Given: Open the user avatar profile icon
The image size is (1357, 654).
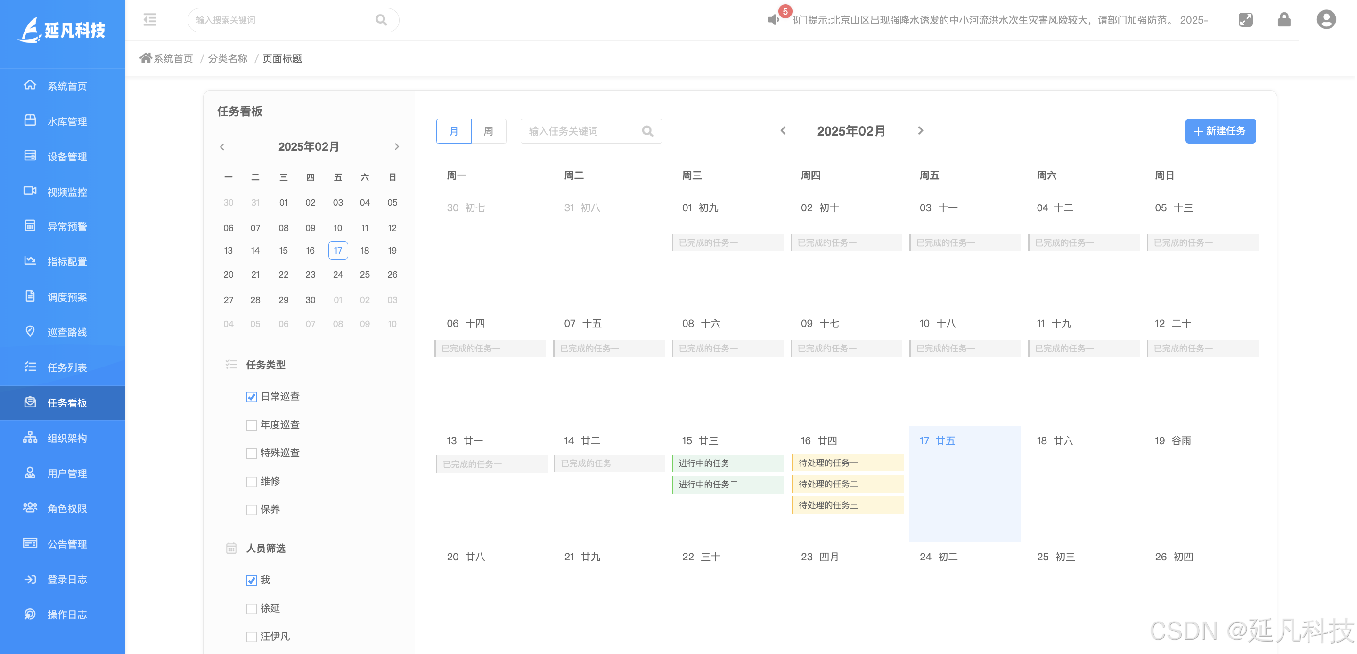Looking at the screenshot, I should pos(1325,20).
